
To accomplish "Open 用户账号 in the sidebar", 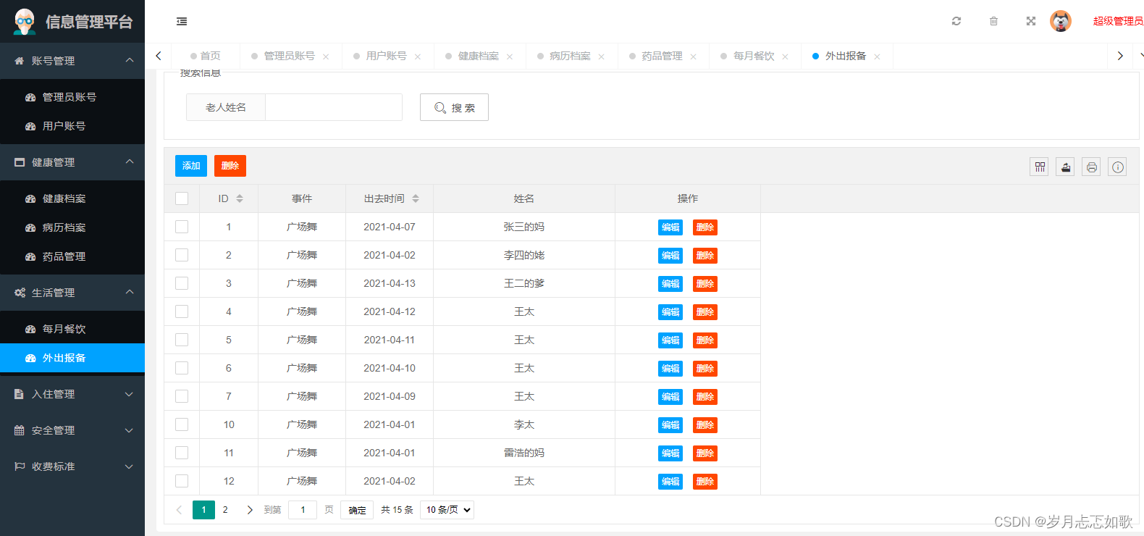I will (x=72, y=126).
